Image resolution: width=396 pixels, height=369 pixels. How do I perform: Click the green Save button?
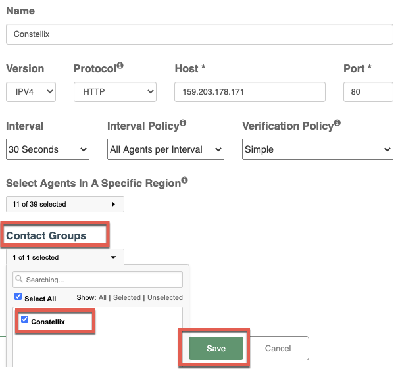[x=216, y=349]
